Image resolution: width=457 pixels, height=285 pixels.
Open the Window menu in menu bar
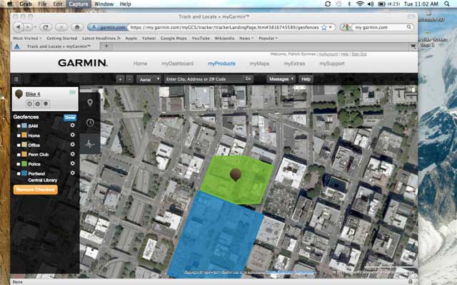[104, 4]
